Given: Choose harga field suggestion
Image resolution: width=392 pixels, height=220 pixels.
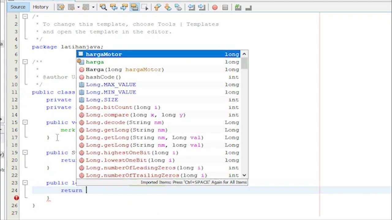Looking at the screenshot, I should click(159, 62).
